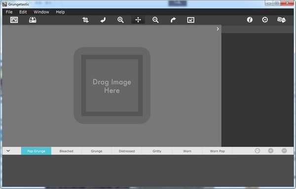Click the redo curved-arrow icon
296x189 pixels.
(173, 20)
